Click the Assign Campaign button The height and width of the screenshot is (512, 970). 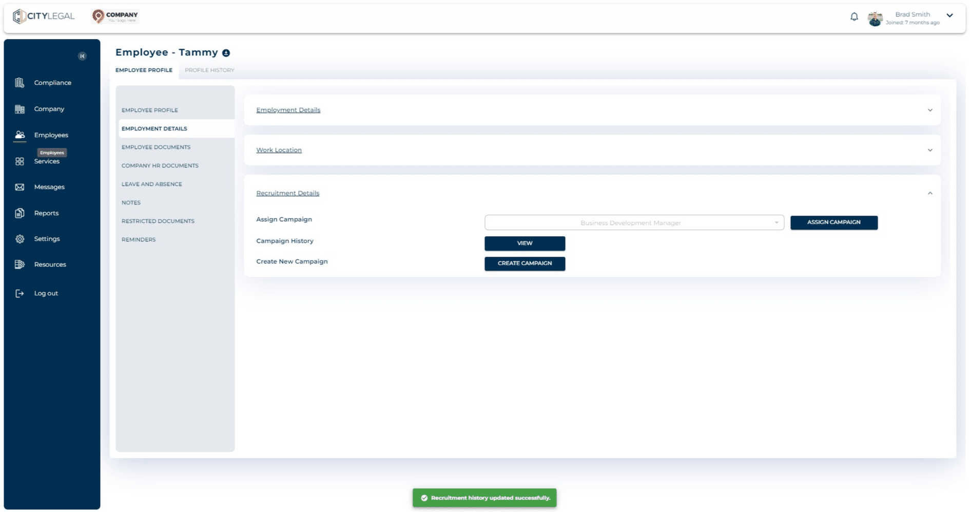[833, 222]
